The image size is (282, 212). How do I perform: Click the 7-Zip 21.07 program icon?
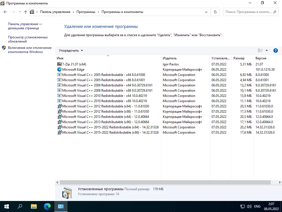pos(59,64)
